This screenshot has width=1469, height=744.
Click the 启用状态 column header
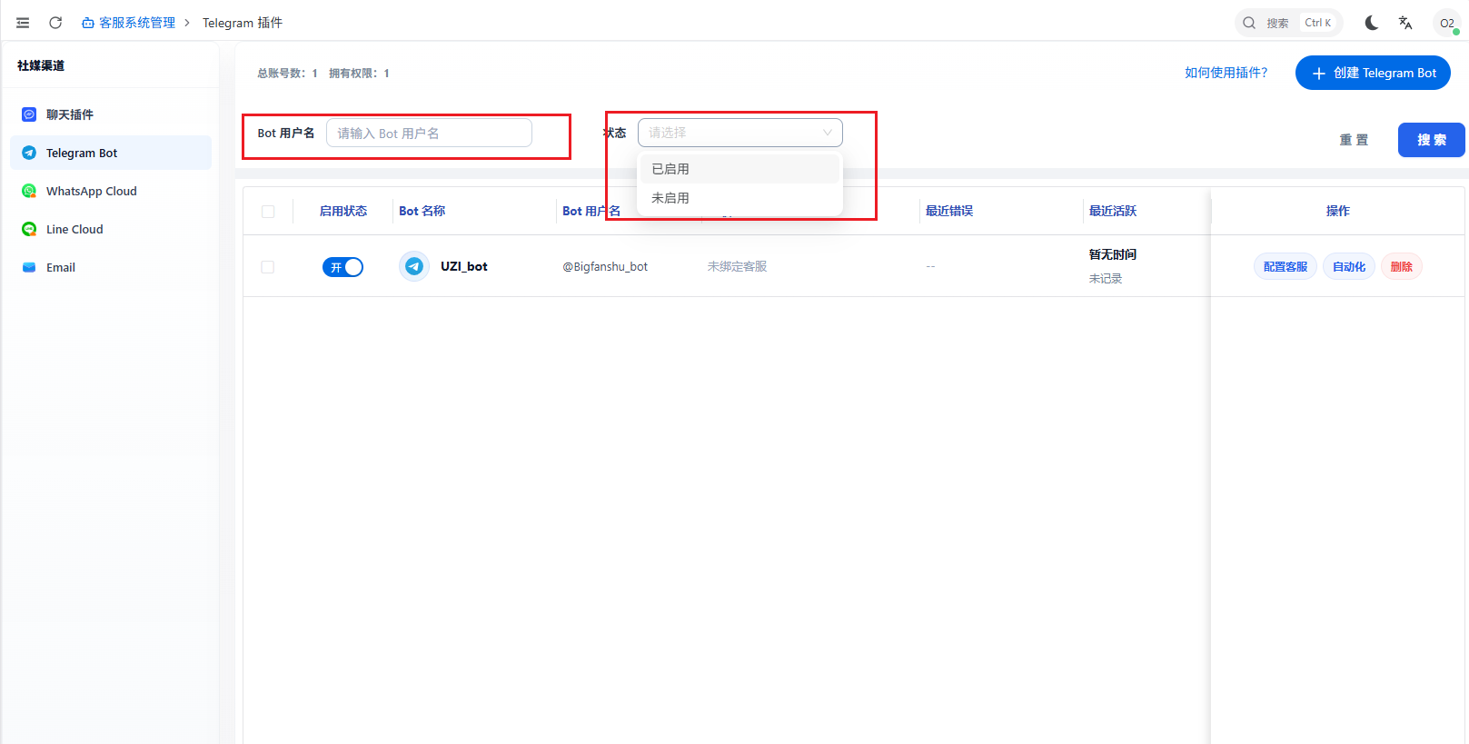tap(343, 211)
